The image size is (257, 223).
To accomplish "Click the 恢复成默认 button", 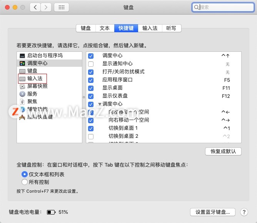I will point(223,151).
